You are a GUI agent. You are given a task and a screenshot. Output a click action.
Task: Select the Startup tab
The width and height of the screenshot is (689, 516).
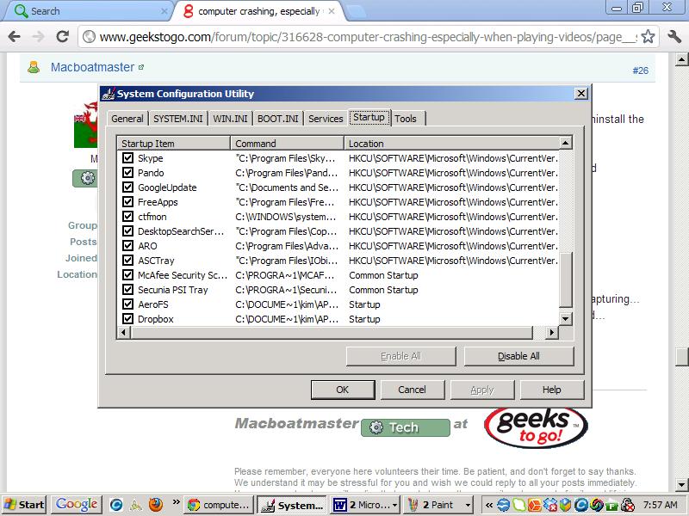(x=369, y=117)
